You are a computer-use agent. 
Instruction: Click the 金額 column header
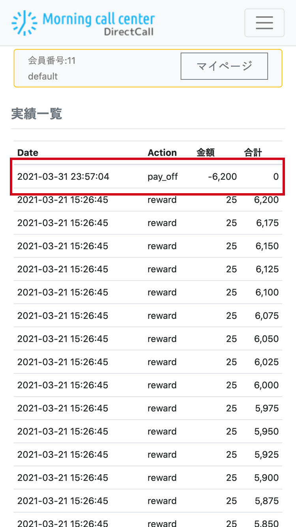[206, 153]
